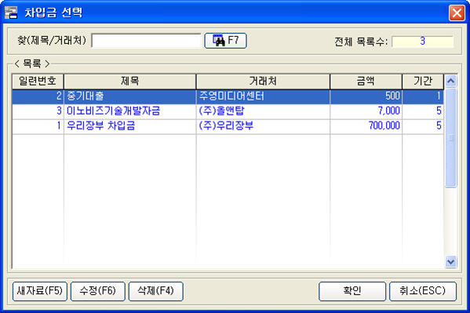
Task: Click the list scrollbar down arrow
Action: pyautogui.click(x=451, y=262)
